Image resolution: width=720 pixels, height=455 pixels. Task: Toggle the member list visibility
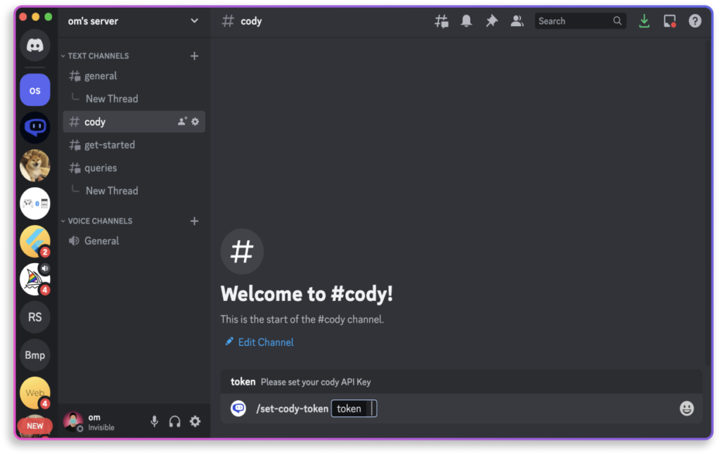tap(517, 21)
